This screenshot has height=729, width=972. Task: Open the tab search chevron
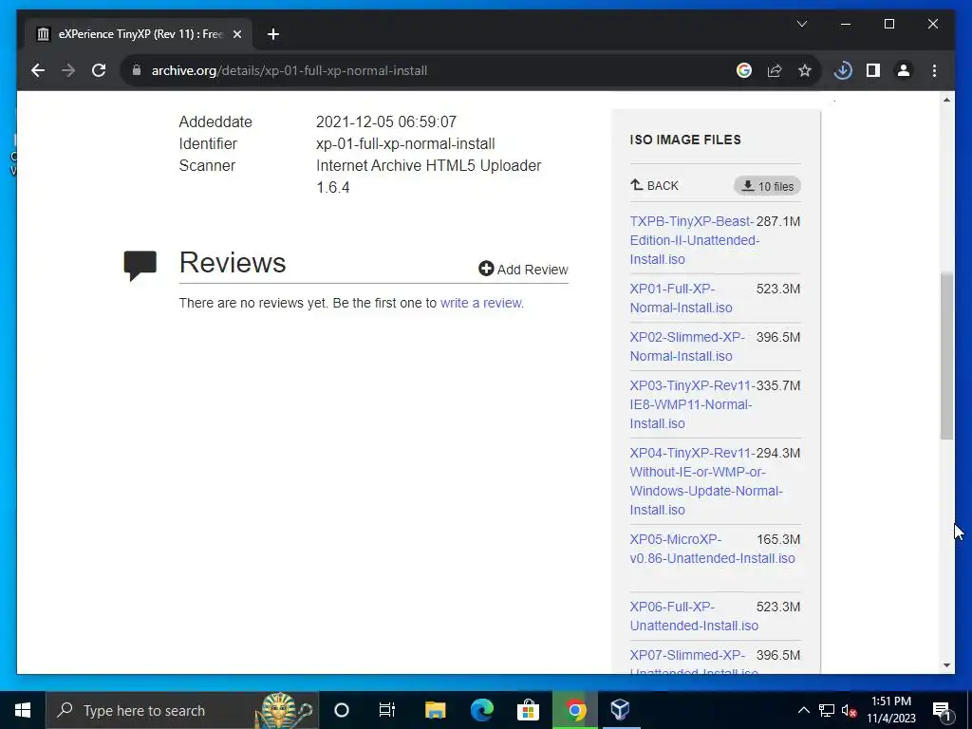pyautogui.click(x=801, y=24)
